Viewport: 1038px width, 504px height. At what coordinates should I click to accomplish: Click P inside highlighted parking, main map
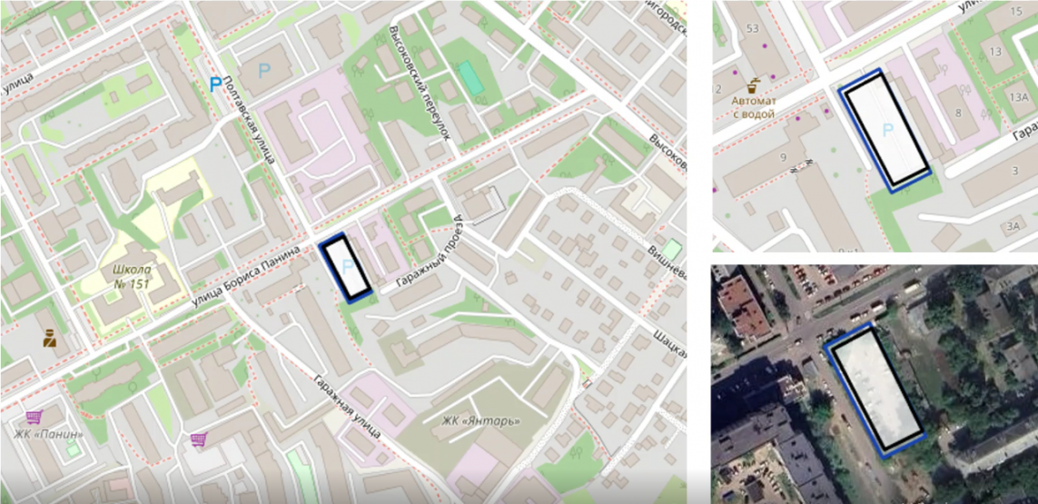click(348, 268)
